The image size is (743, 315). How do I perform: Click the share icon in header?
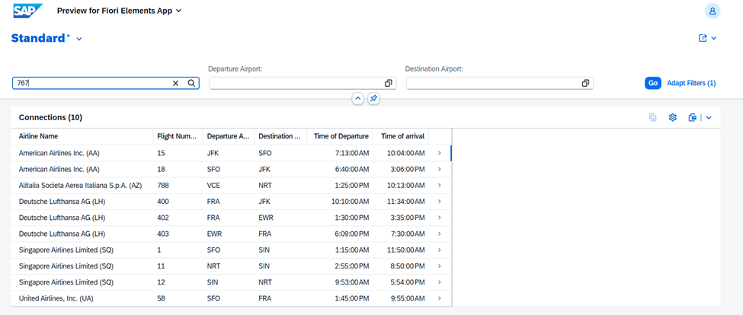click(x=703, y=38)
